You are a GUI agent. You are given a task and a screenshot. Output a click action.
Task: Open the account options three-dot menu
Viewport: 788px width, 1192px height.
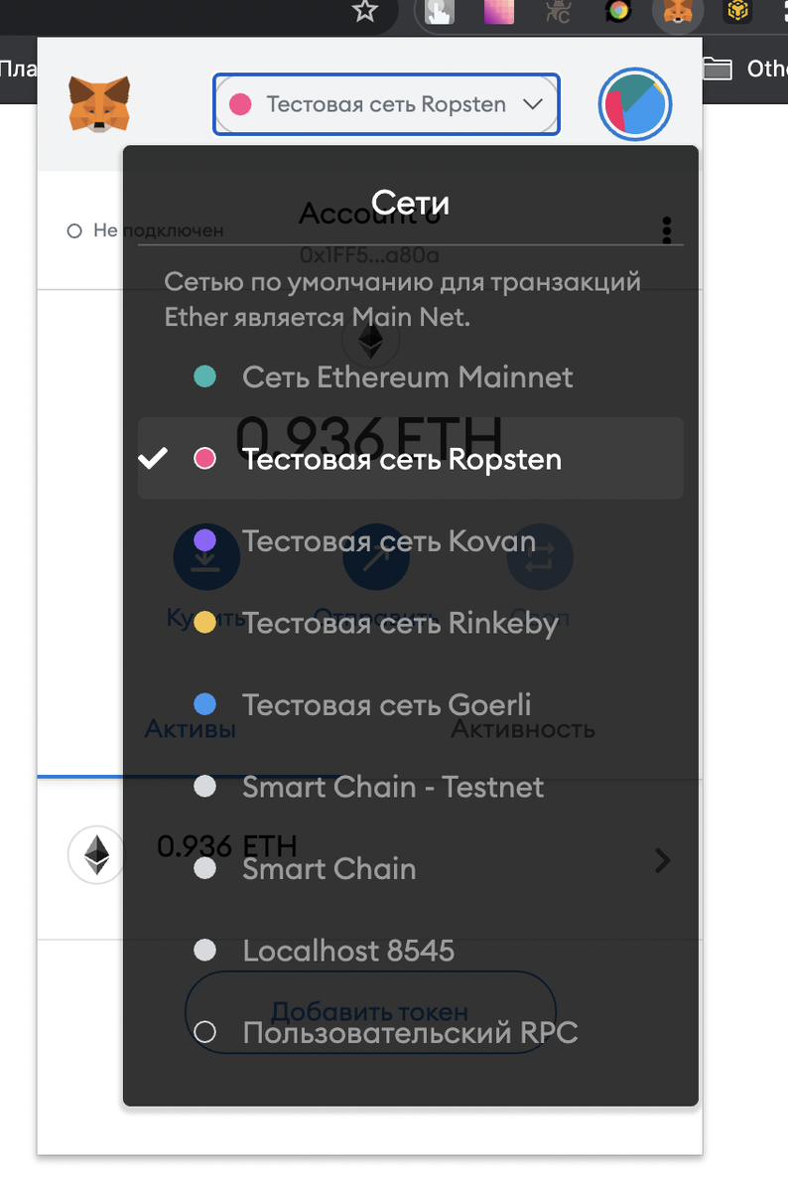pos(667,229)
